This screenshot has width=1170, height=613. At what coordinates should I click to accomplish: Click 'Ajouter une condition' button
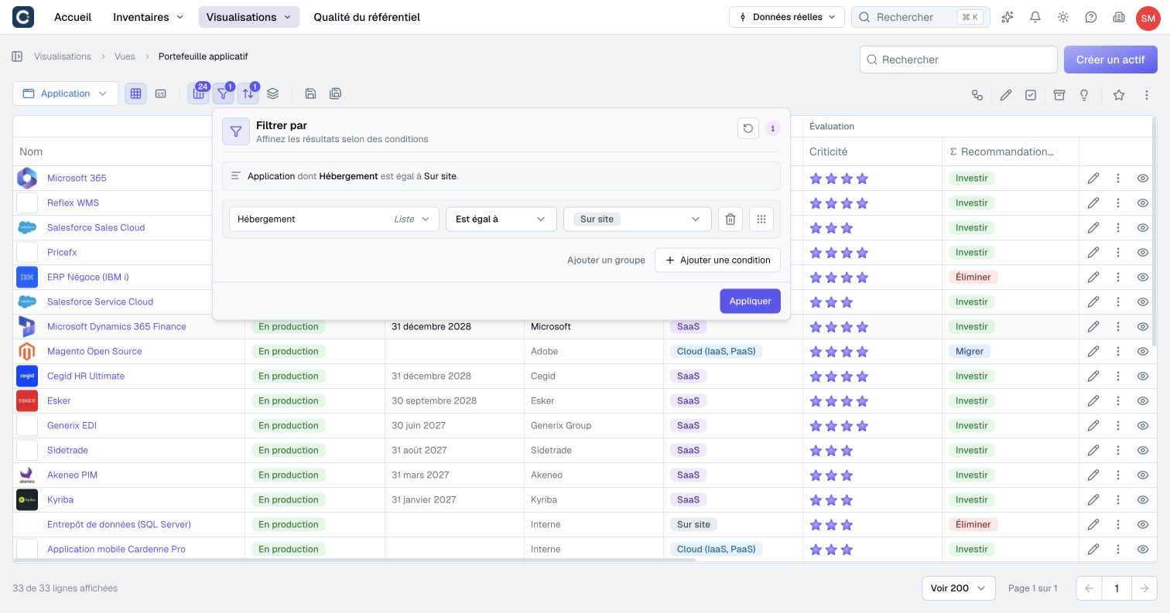point(717,260)
